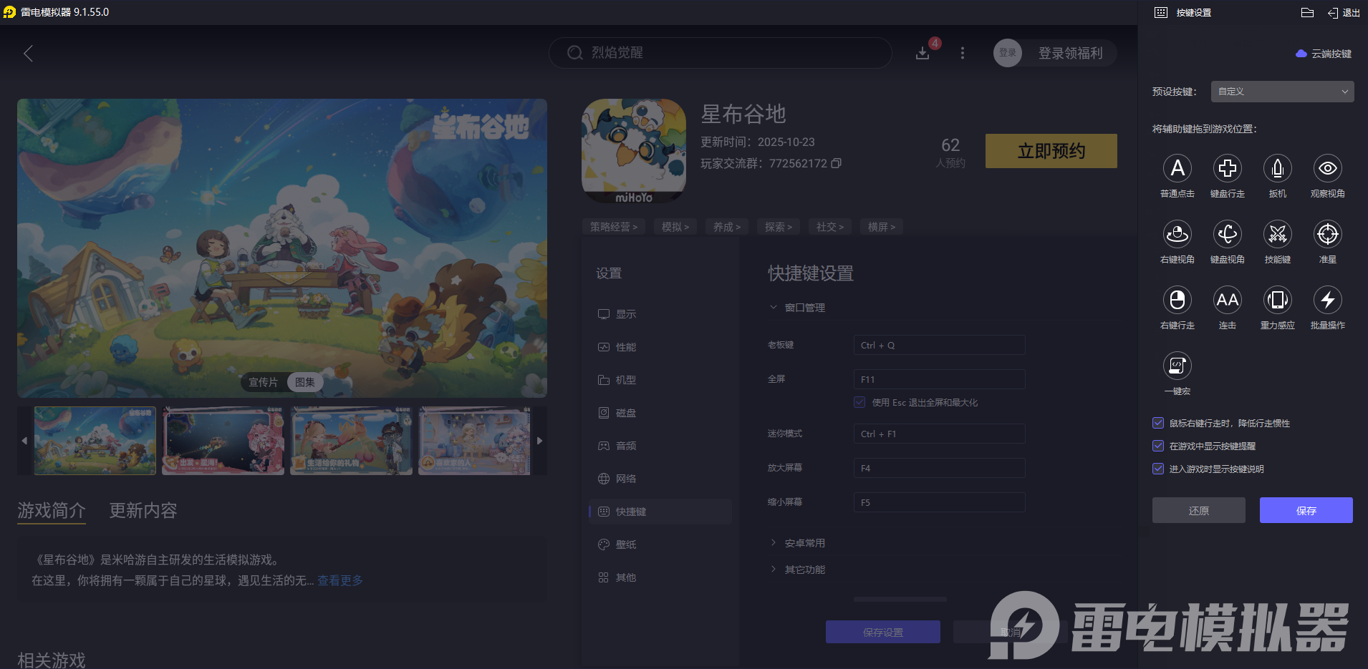Select the 技能键 skill key icon

point(1277,235)
